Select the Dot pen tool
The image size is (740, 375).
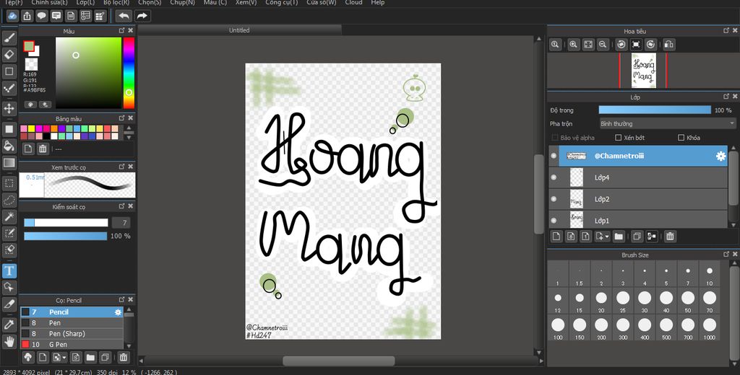9,88
